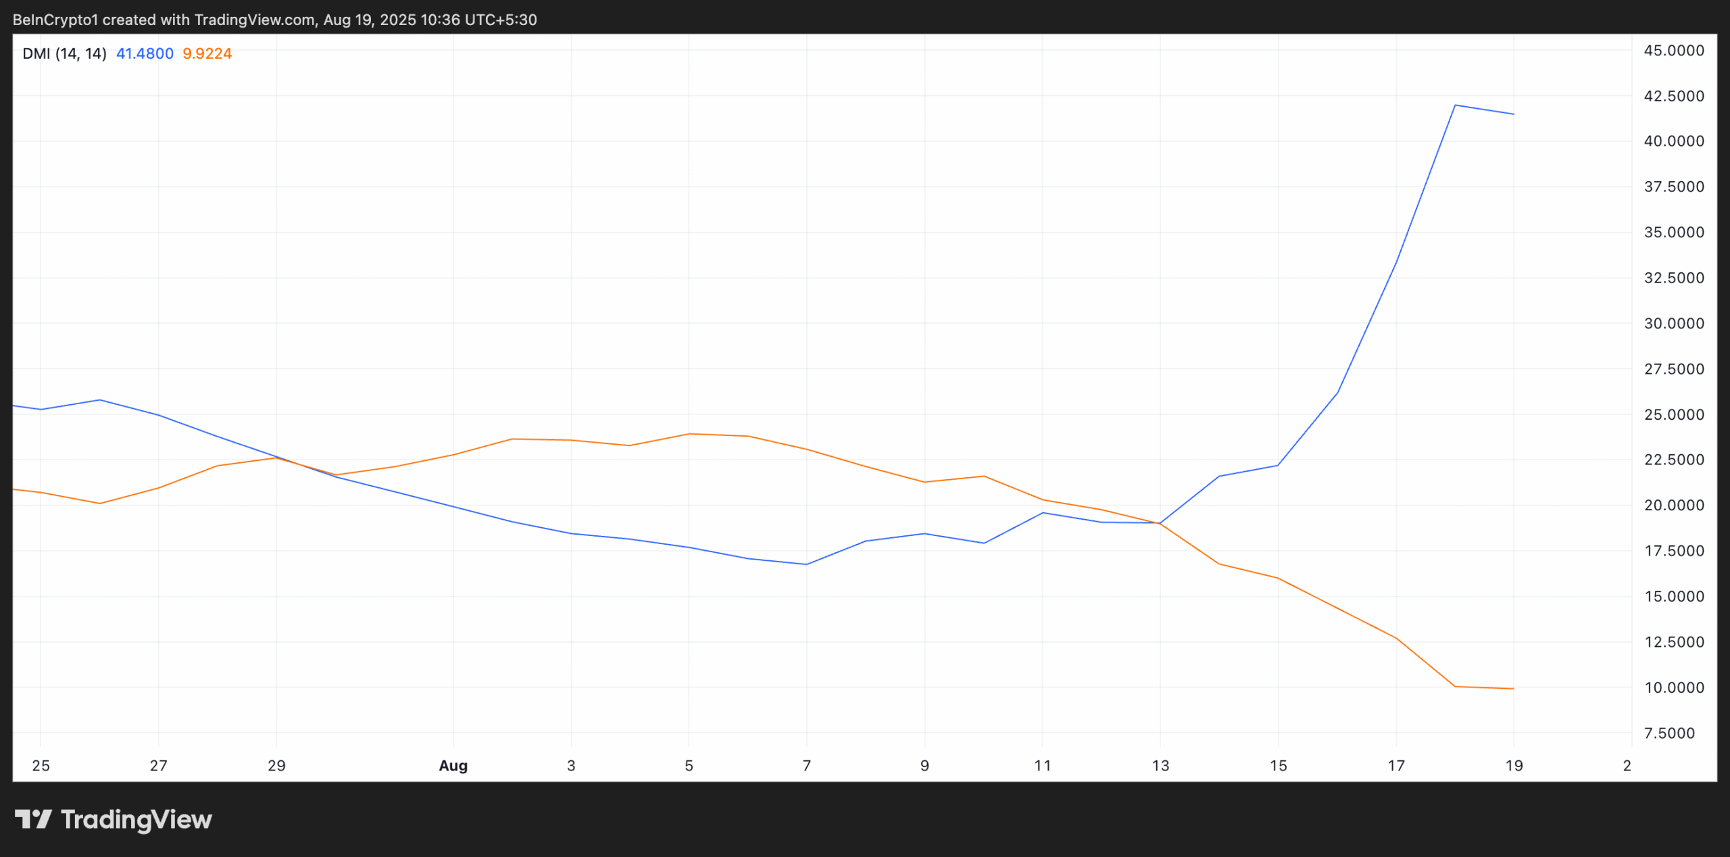Click the 7.5000 price axis label

(x=1669, y=733)
